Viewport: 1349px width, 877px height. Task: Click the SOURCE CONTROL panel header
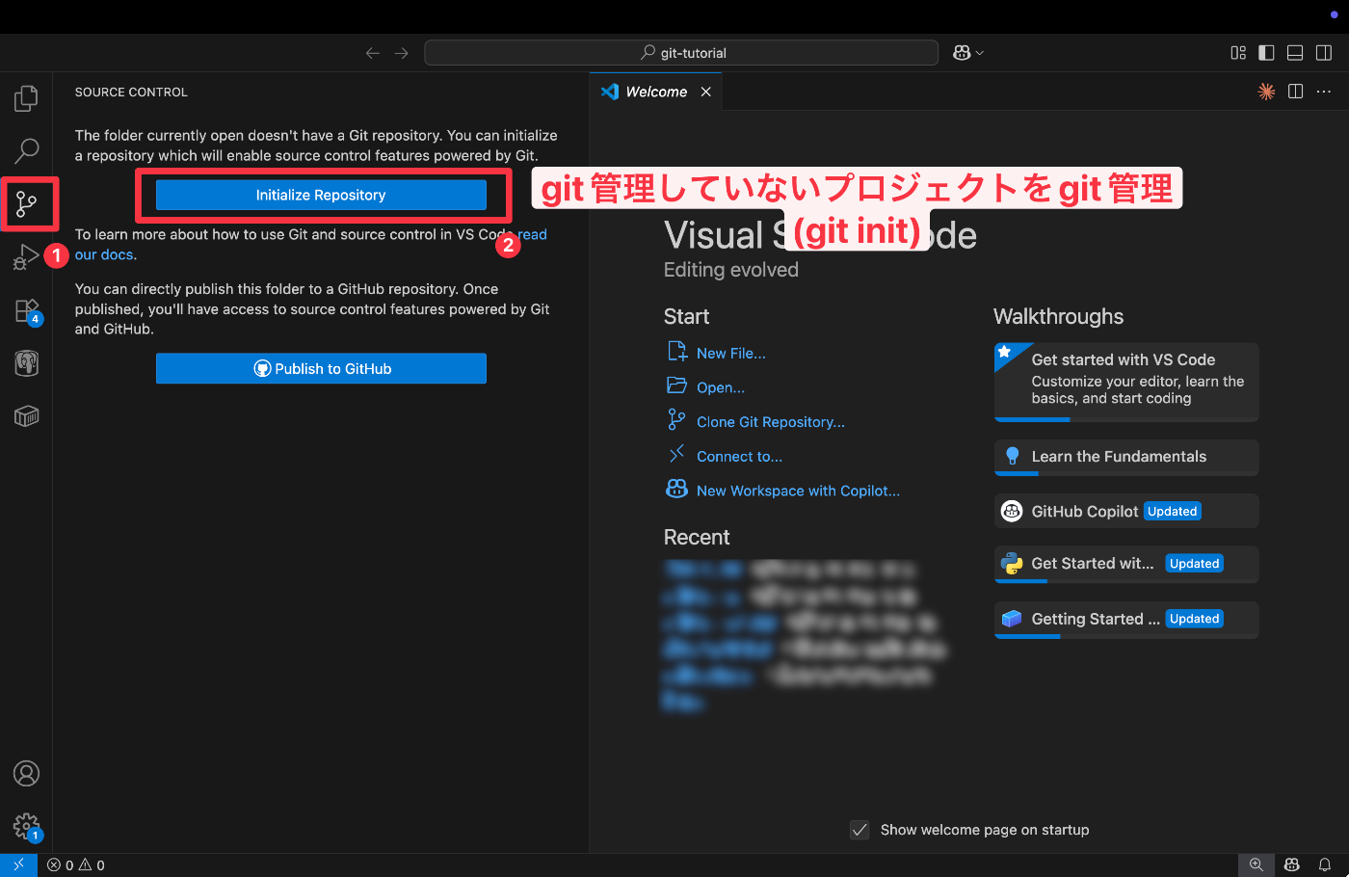coord(131,93)
